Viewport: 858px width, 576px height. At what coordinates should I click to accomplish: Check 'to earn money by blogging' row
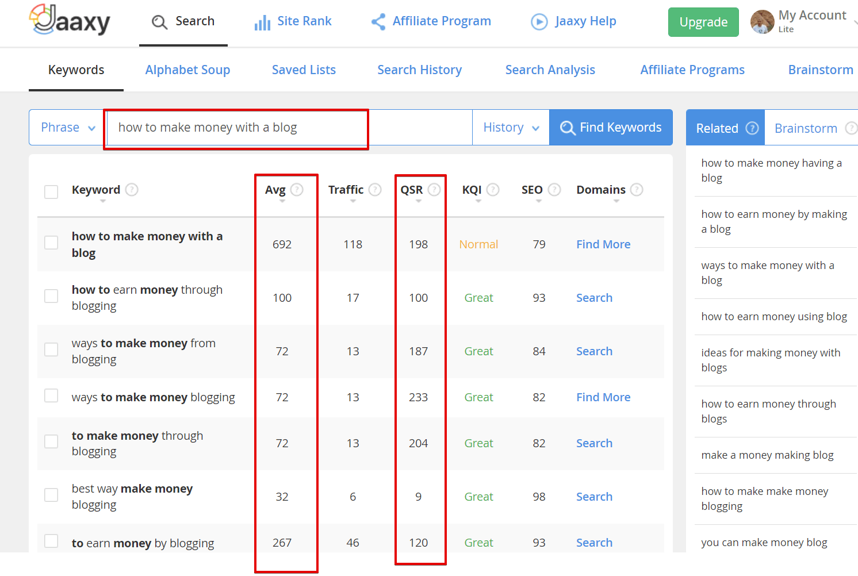[51, 541]
